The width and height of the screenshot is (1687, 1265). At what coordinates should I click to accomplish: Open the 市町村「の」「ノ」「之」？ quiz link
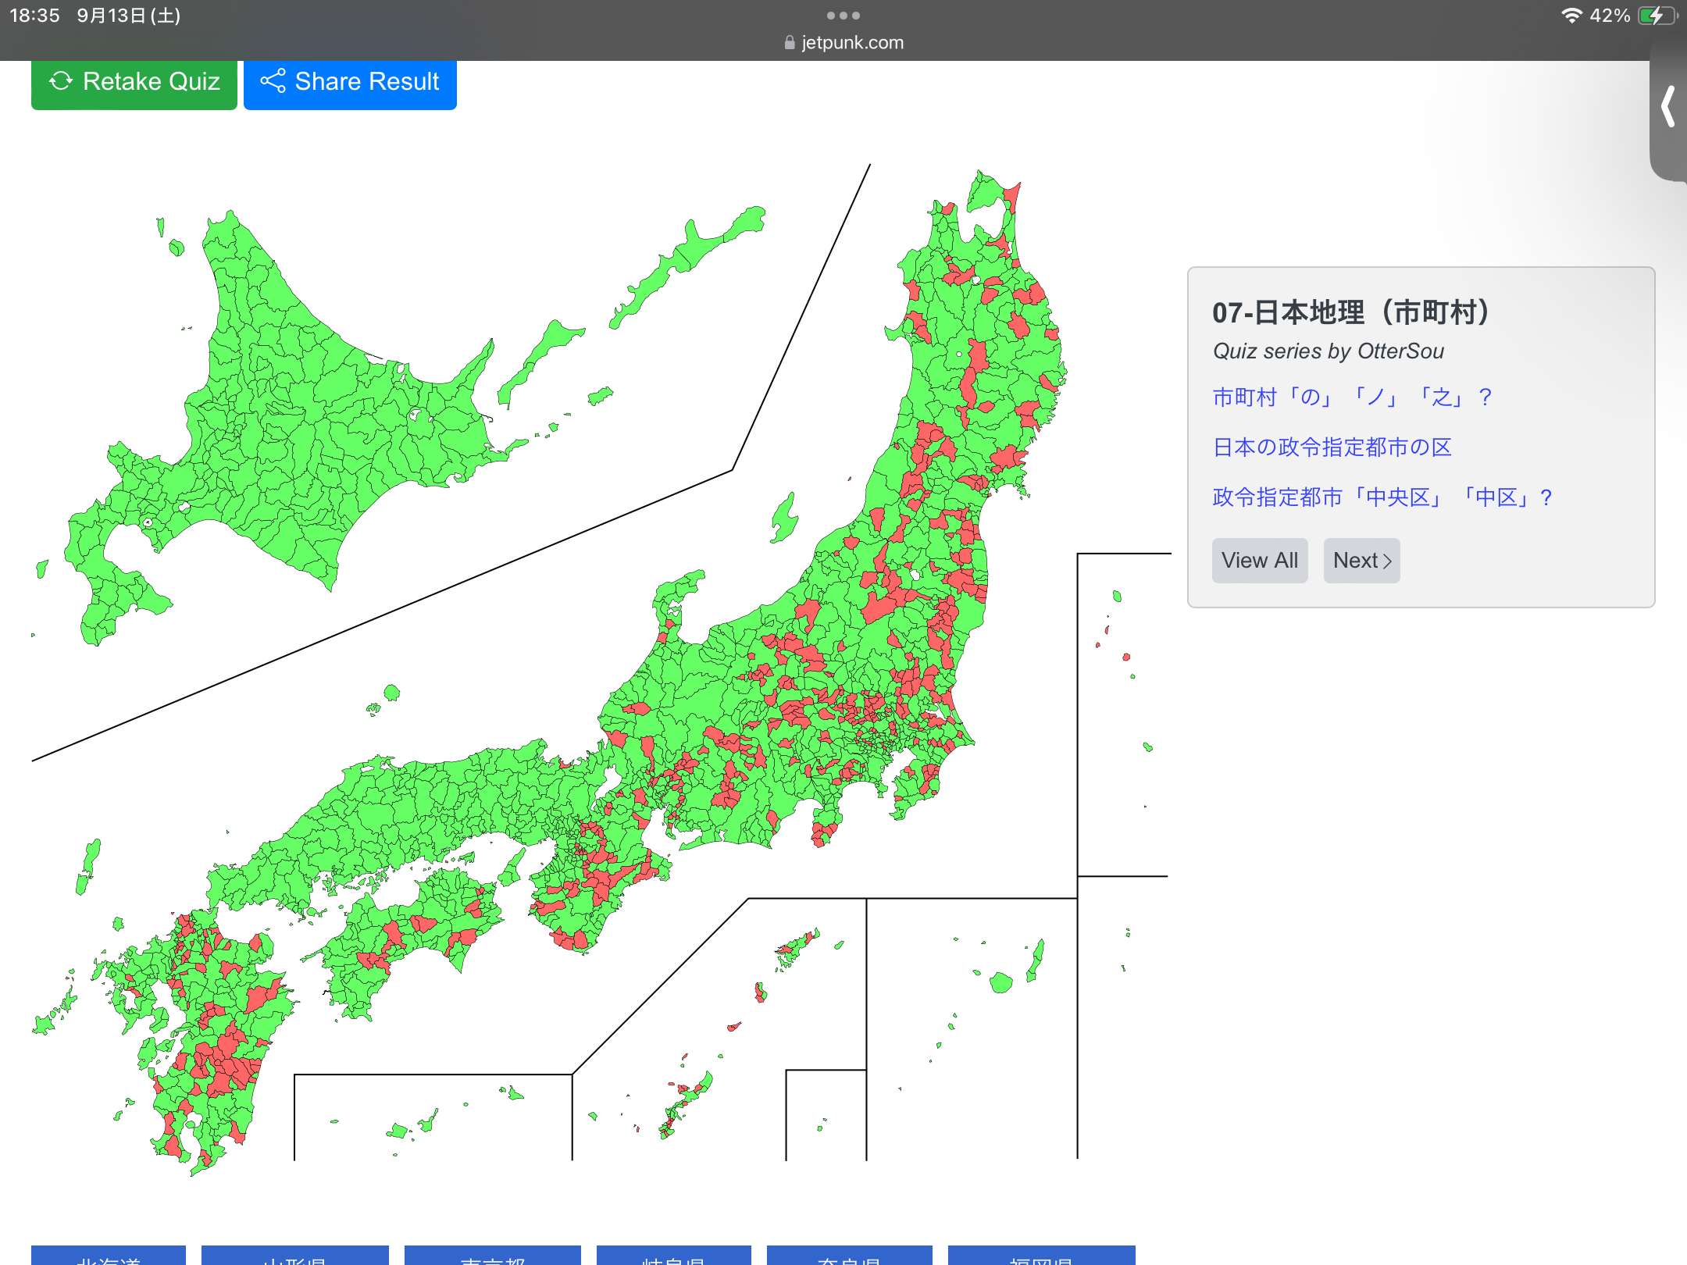[1352, 397]
